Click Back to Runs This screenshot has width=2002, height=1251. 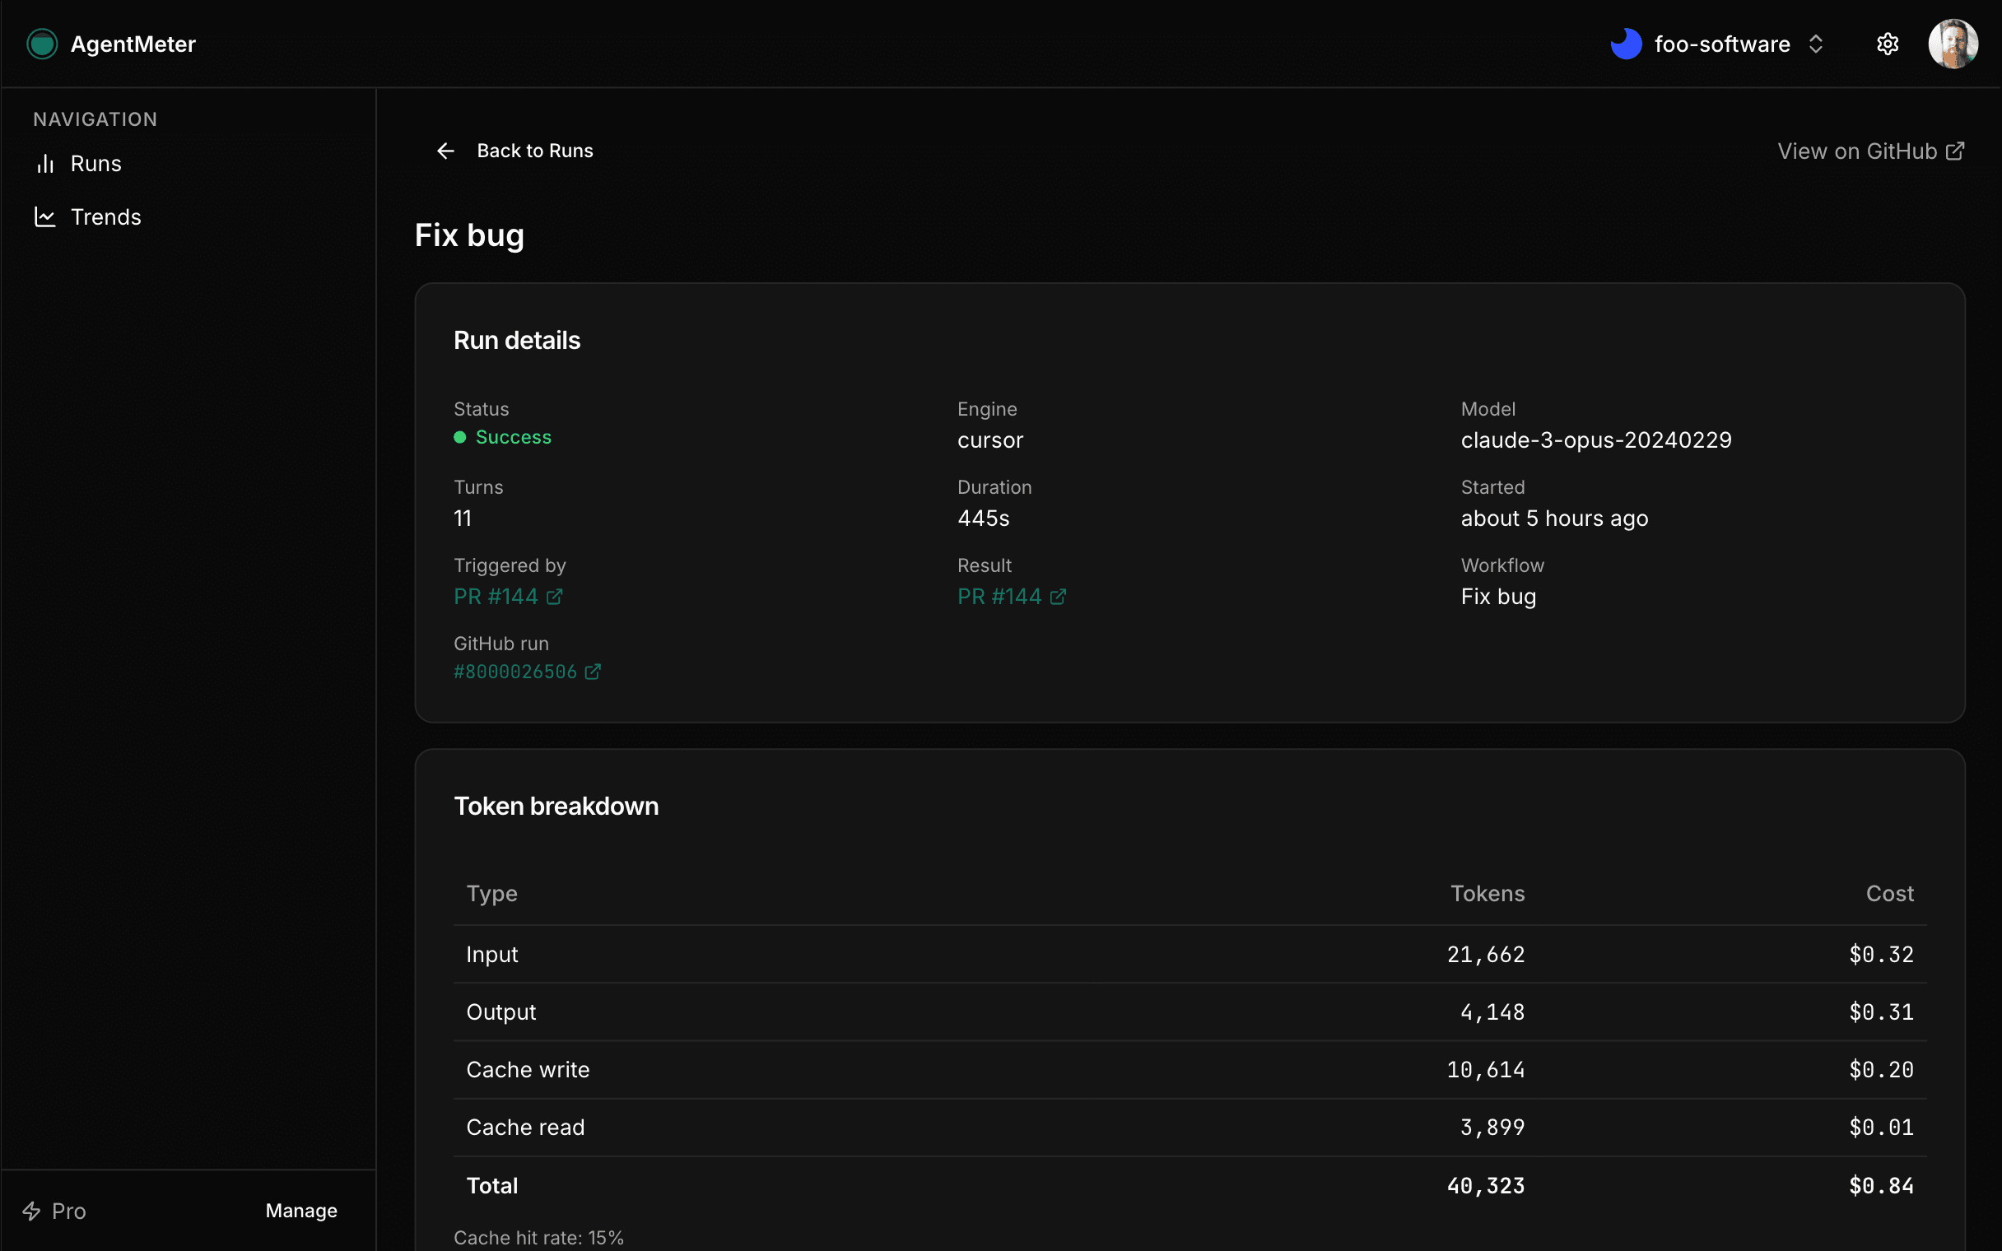(534, 150)
